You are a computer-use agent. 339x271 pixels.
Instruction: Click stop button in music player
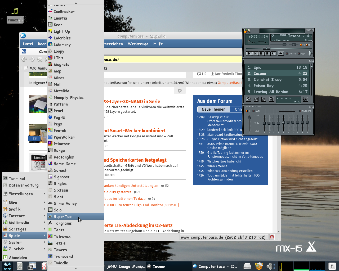pos(267,53)
